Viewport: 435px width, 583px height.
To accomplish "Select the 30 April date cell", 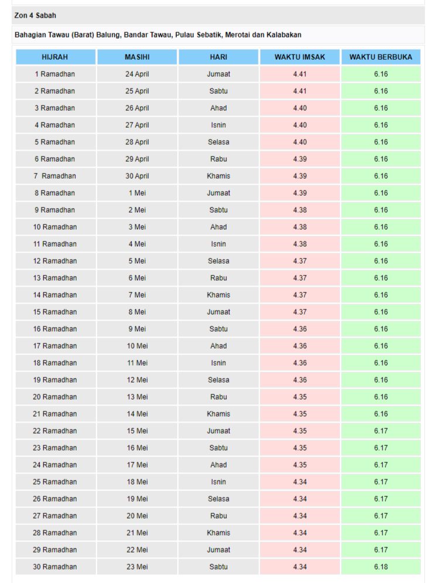I will tap(137, 176).
